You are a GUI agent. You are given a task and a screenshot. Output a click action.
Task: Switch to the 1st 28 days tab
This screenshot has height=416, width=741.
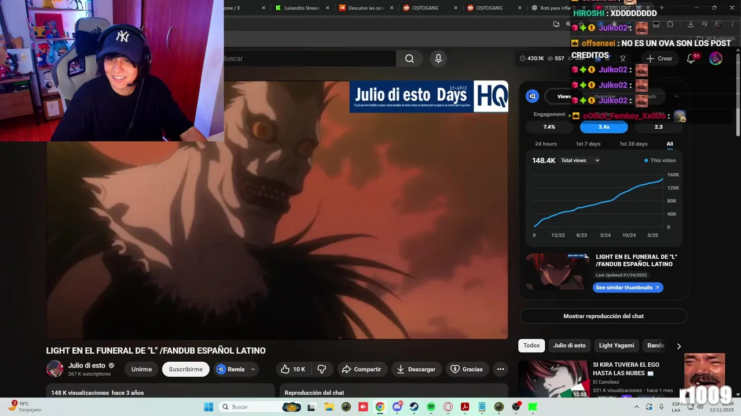[x=633, y=144]
